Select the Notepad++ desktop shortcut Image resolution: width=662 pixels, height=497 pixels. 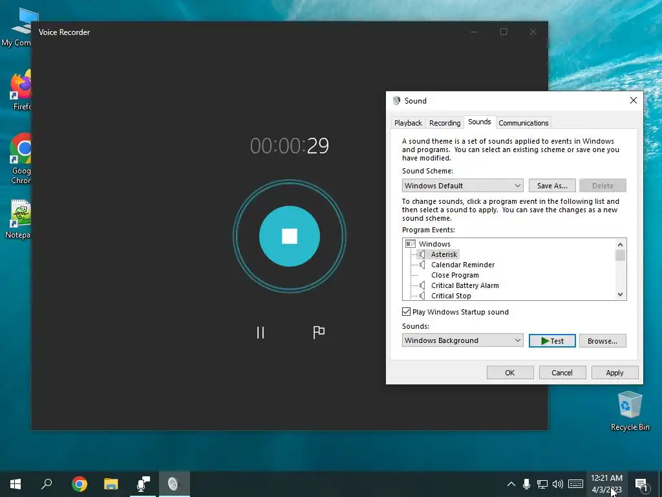(19, 219)
